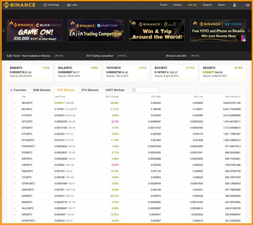Open the Orders menu
This screenshot has height=225, width=253.
tap(177, 5)
